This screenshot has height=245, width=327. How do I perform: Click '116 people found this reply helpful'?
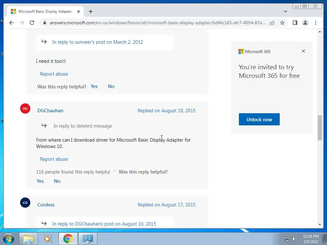coord(73,172)
